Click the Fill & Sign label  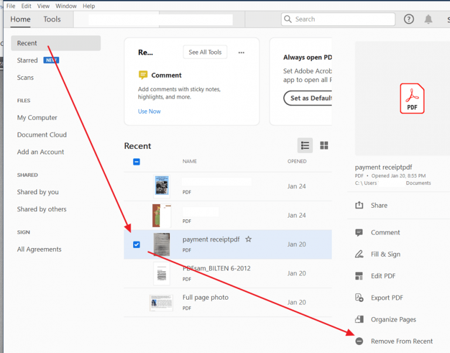[x=386, y=254]
